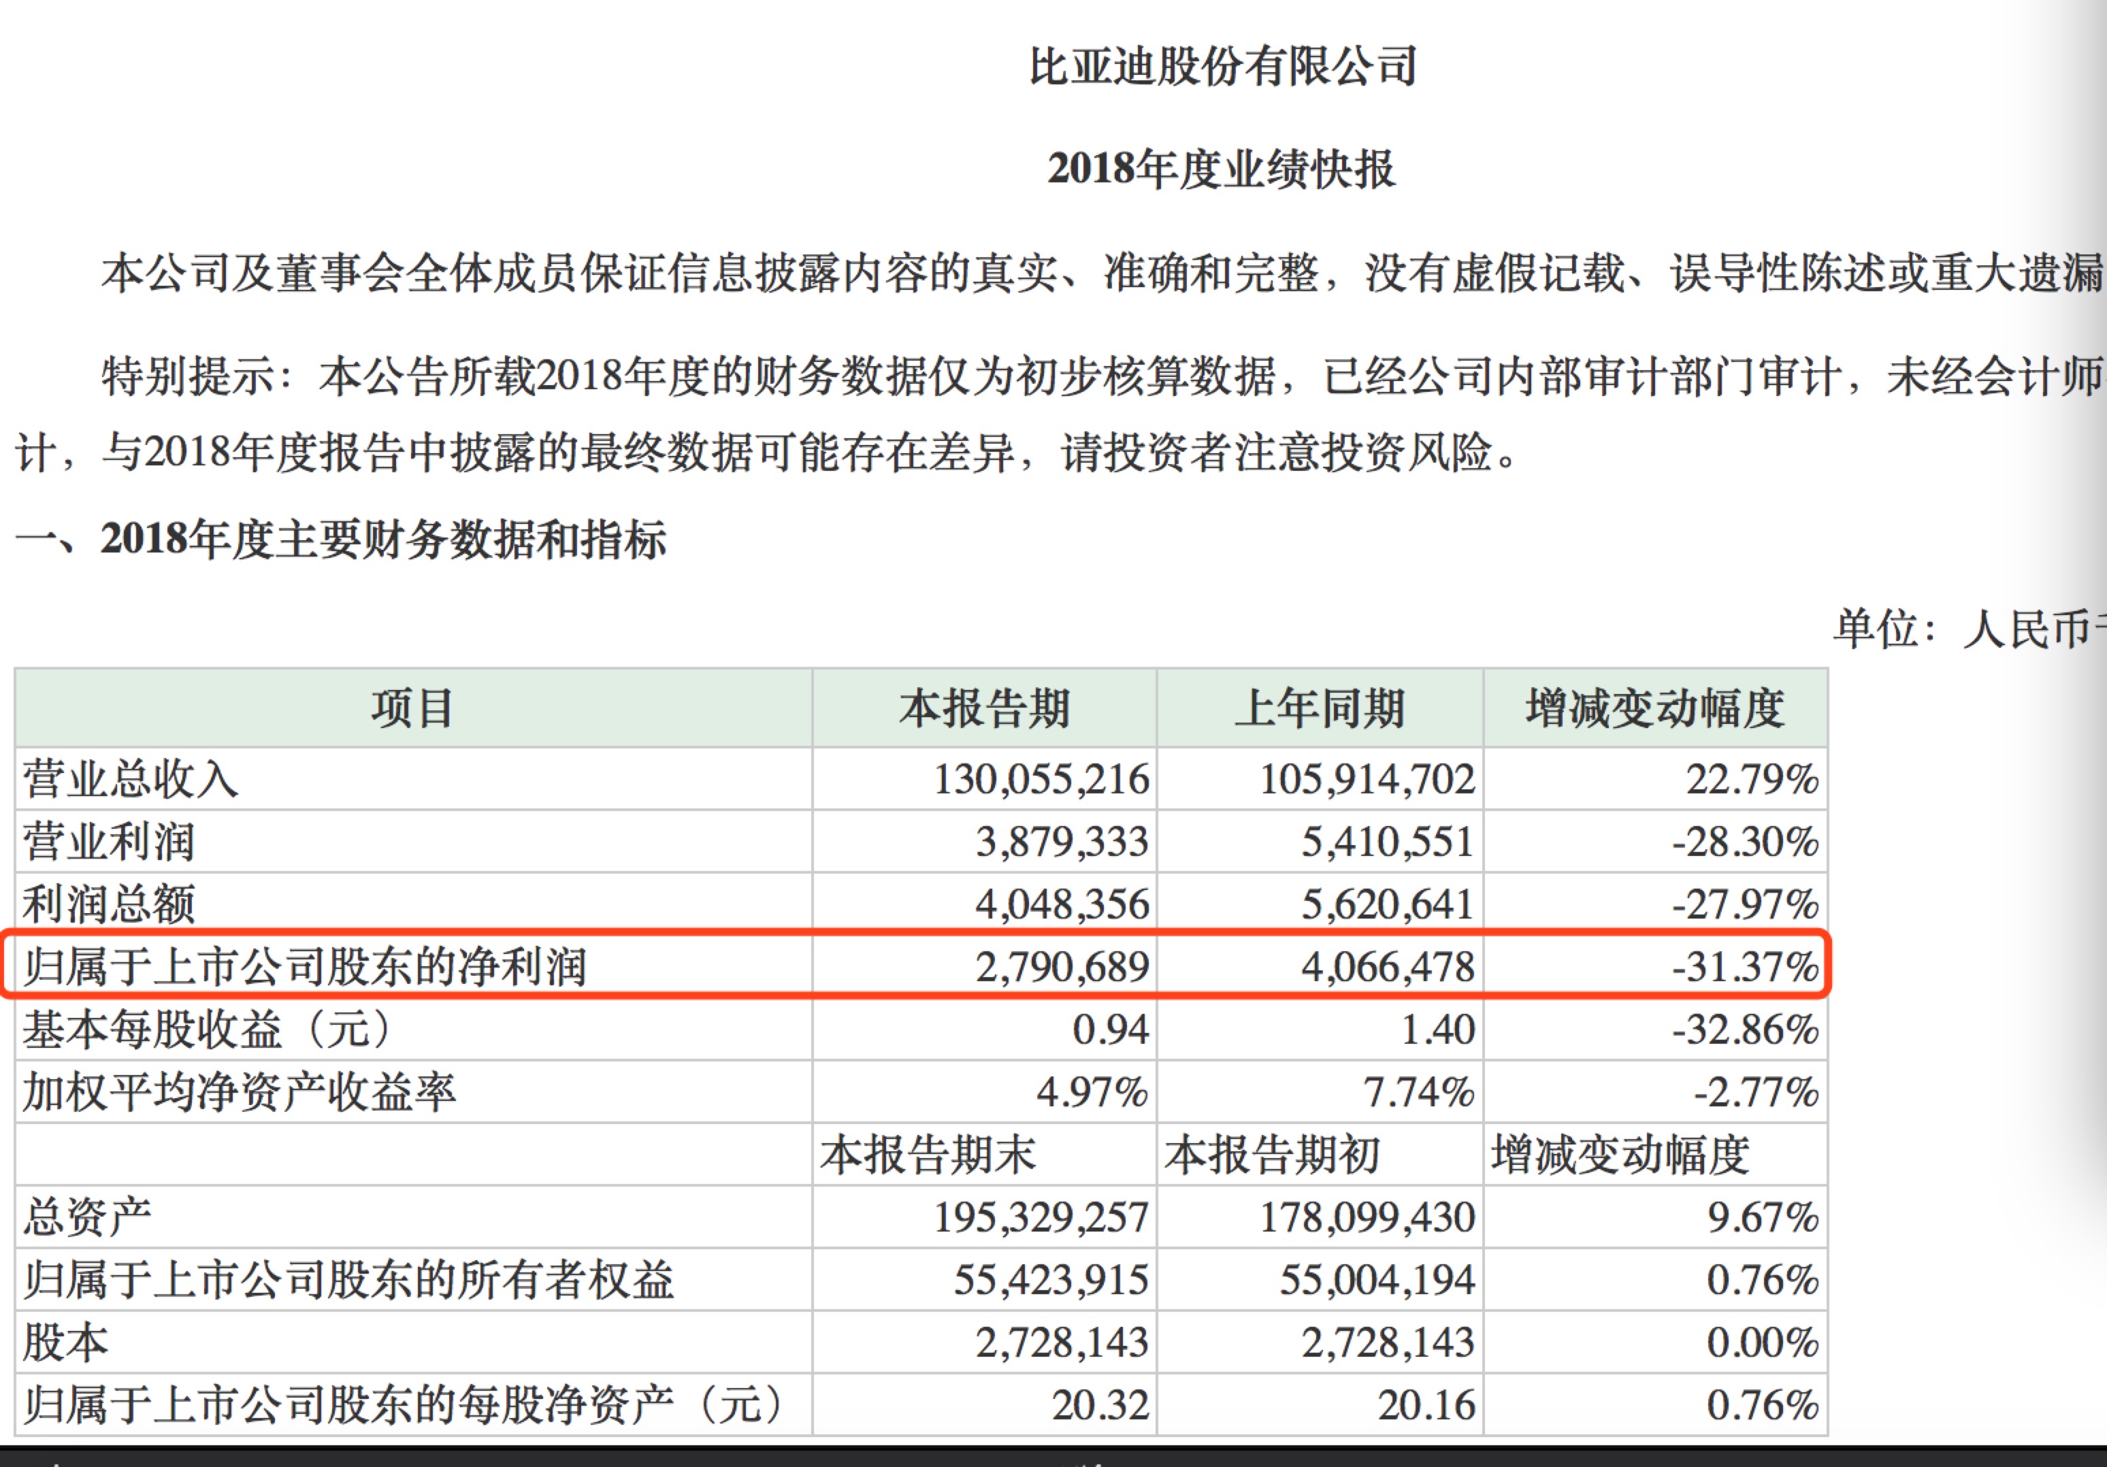The image size is (2107, 1467).
Task: Click the section heading 一、2018年度主要财务数据和指标
Action: tap(340, 540)
